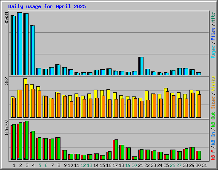
Task: Click day 19 weekend label on x-axis
Action: [x=128, y=165]
